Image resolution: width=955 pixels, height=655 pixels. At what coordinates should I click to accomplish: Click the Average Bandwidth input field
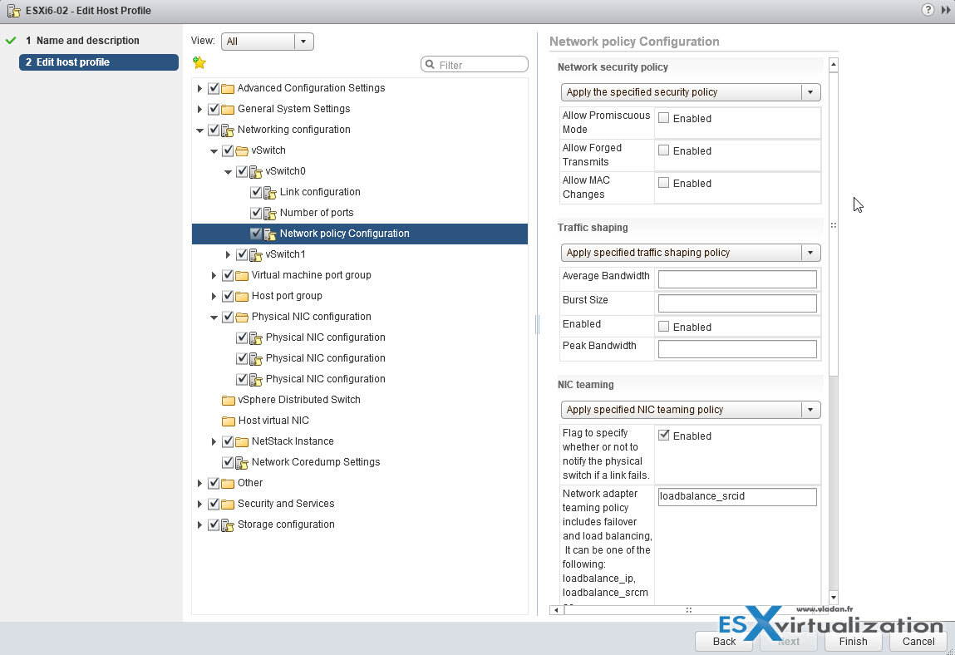coord(737,279)
